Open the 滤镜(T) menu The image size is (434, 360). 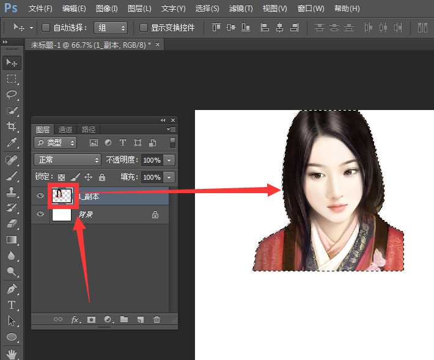pyautogui.click(x=240, y=9)
